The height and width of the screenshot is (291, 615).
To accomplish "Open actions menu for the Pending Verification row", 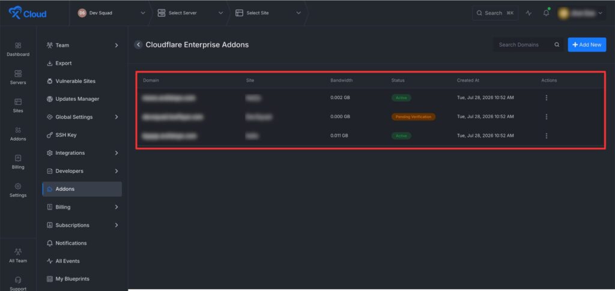I will pos(547,117).
